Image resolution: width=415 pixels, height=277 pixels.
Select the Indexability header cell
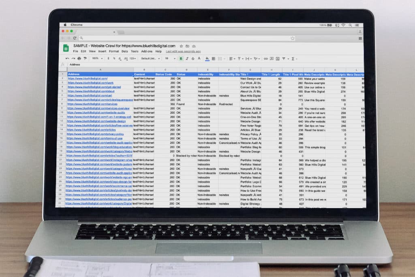(x=208, y=74)
